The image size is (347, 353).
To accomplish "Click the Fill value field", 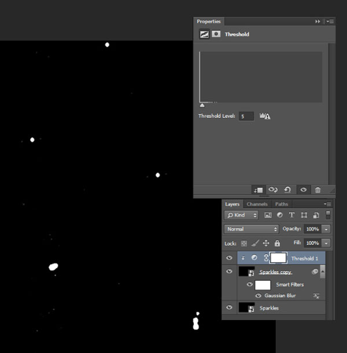I will coord(312,243).
